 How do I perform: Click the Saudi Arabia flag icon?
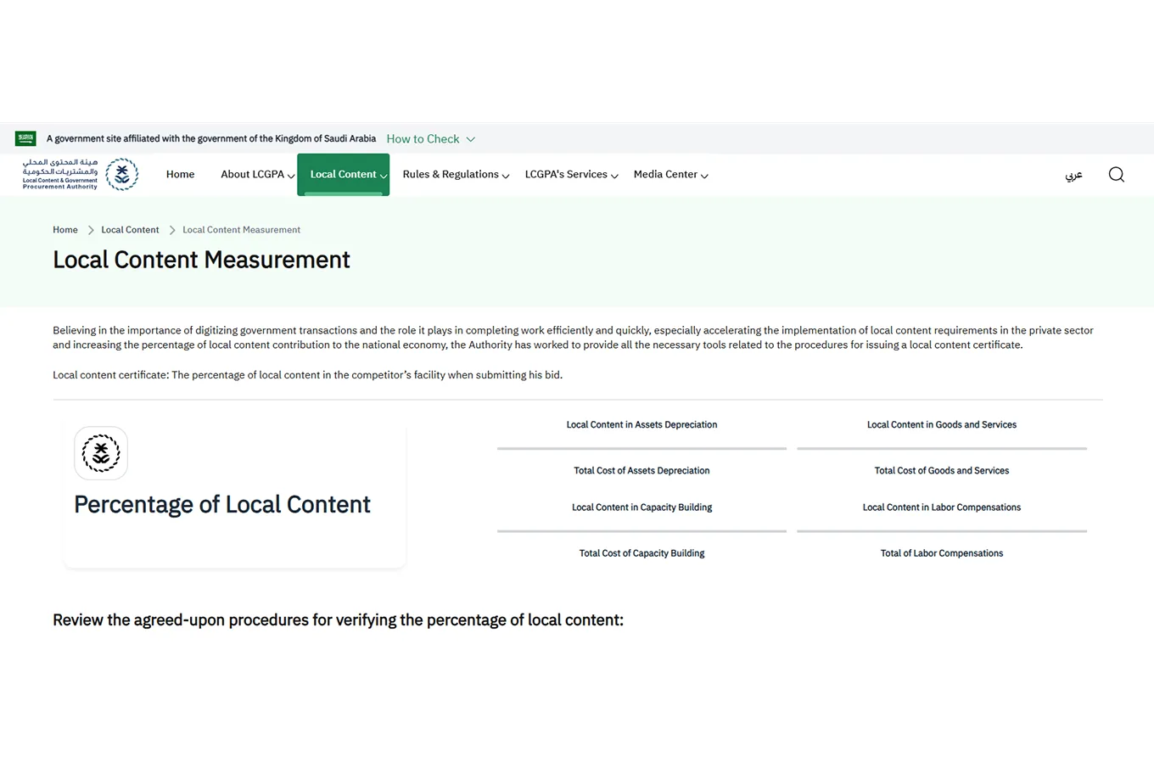point(25,138)
